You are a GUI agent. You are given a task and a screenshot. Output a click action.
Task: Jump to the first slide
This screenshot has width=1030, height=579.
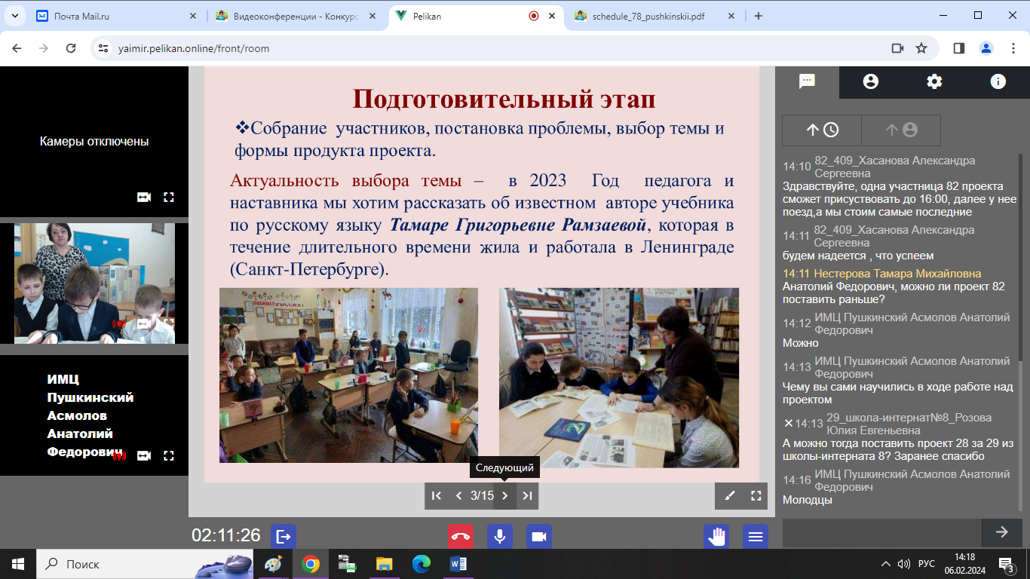[x=436, y=495]
